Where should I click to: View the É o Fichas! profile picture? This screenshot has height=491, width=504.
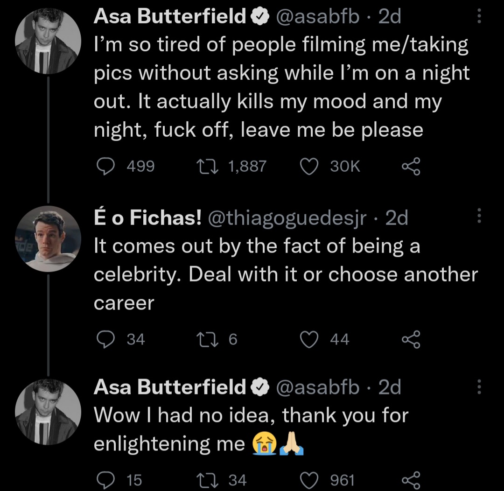click(49, 238)
